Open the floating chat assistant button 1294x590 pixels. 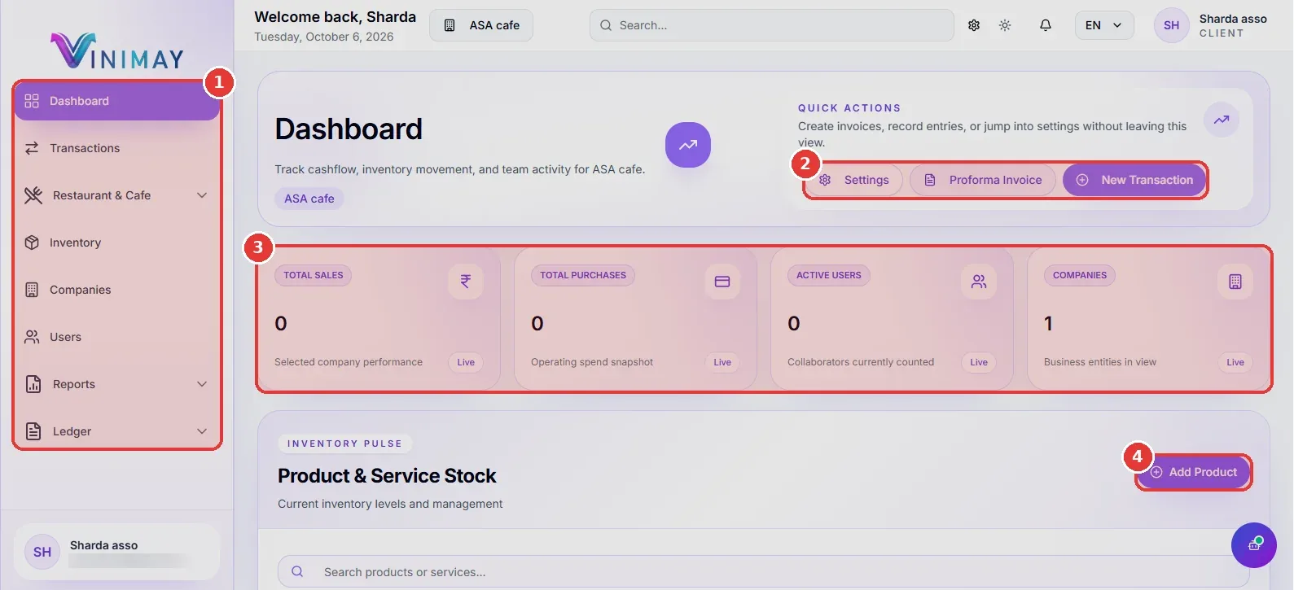[1254, 545]
